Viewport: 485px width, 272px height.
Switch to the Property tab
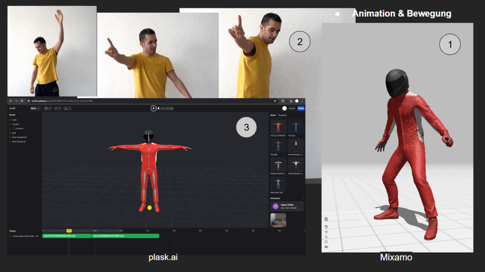pos(283,115)
